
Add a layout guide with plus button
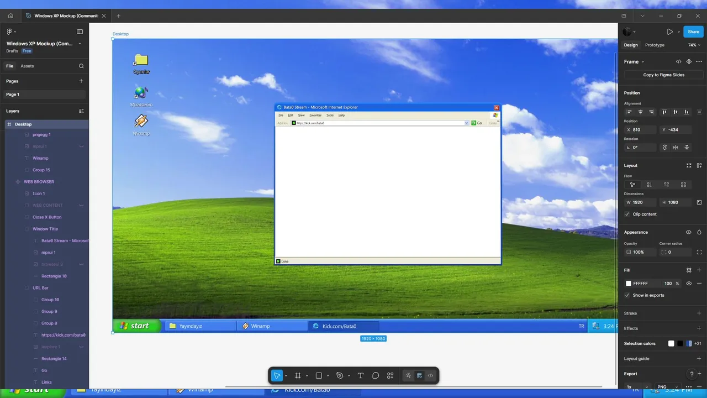click(x=699, y=358)
